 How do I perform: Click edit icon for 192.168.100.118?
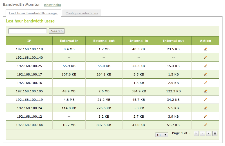(x=205, y=49)
